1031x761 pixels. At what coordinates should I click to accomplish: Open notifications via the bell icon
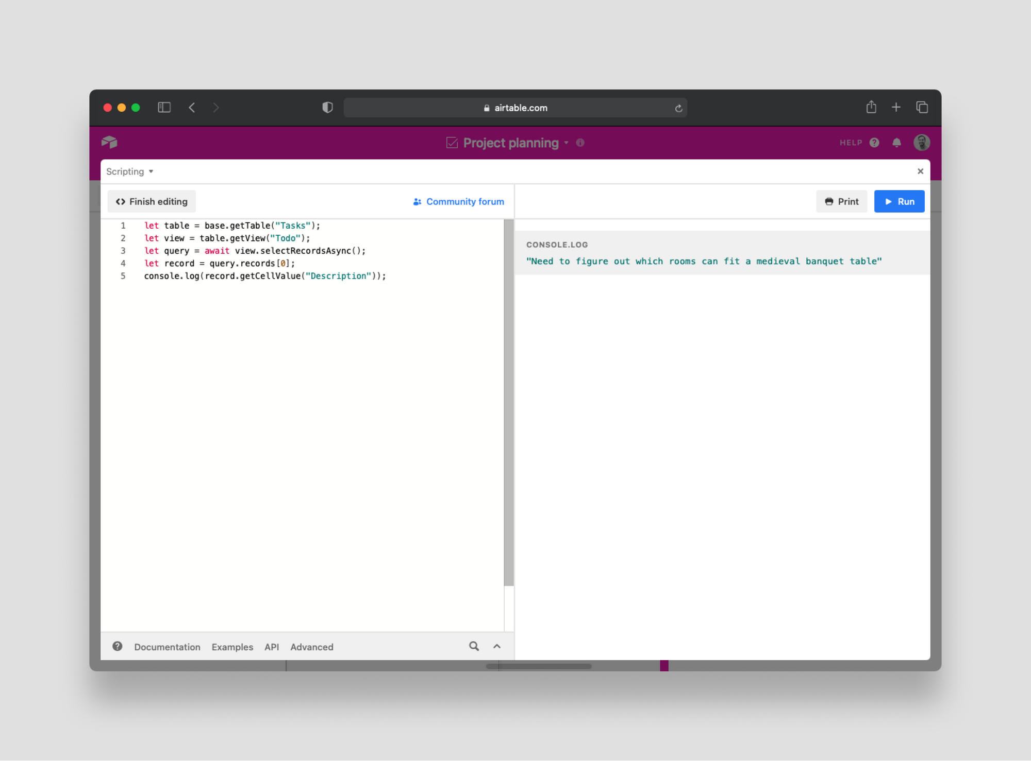pos(896,143)
